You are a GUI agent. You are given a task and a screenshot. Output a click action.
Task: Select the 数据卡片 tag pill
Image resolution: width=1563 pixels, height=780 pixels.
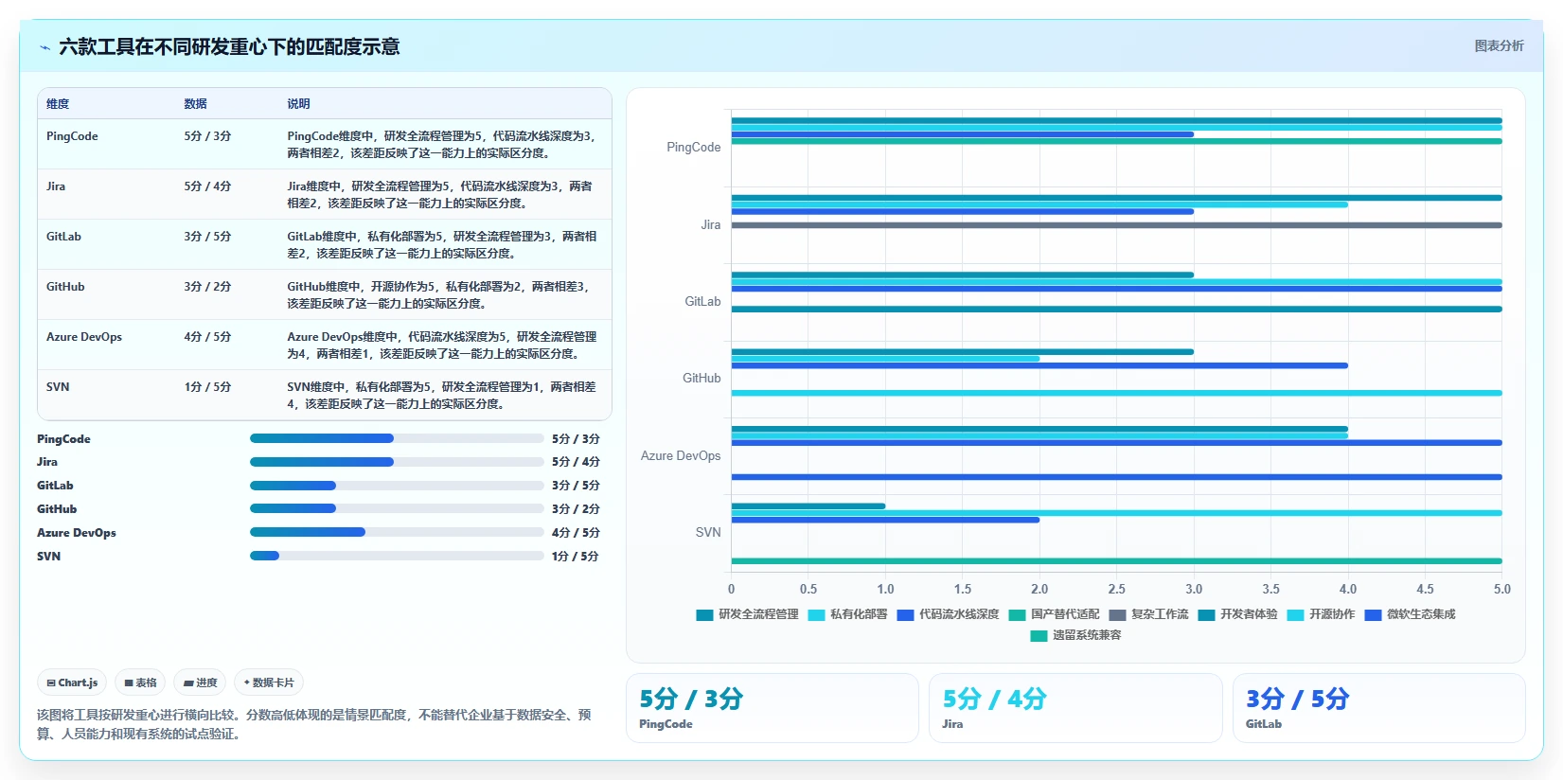pos(269,682)
